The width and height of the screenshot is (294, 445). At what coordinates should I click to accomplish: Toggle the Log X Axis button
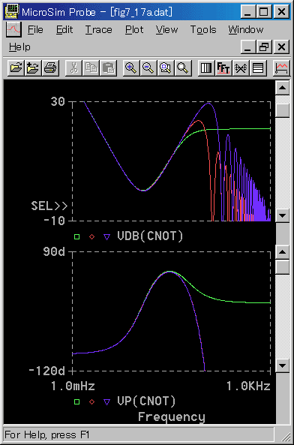click(x=206, y=68)
